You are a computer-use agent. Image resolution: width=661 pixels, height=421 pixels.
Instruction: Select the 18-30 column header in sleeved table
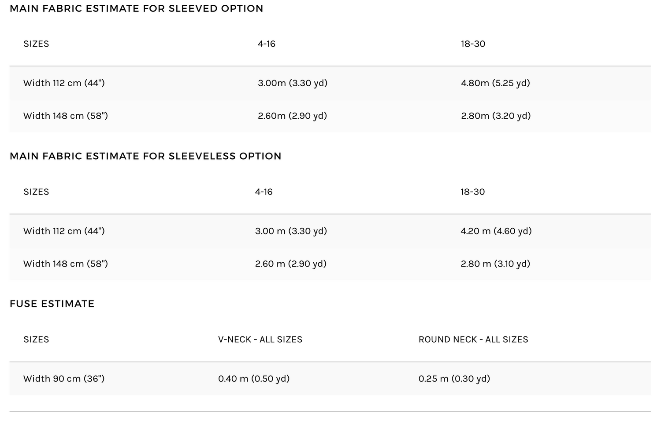coord(473,44)
